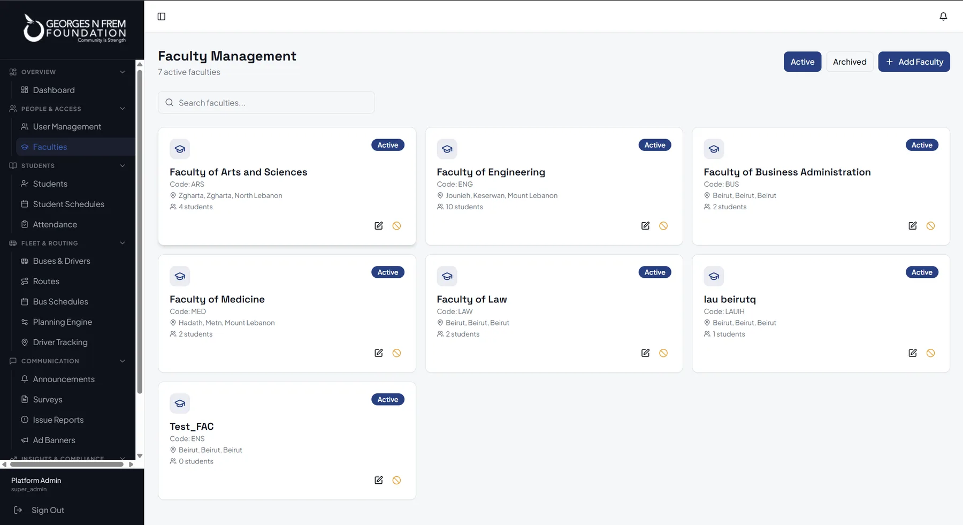The height and width of the screenshot is (525, 963).
Task: Archive Faculty of Arts and Sciences
Action: tap(396, 226)
